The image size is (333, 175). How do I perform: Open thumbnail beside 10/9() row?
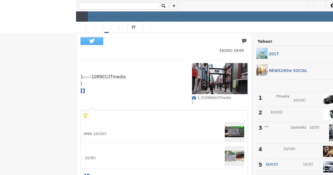pos(234,156)
